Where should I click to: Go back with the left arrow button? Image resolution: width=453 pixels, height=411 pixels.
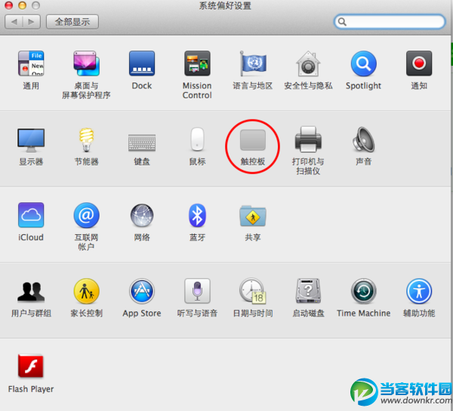[14, 22]
